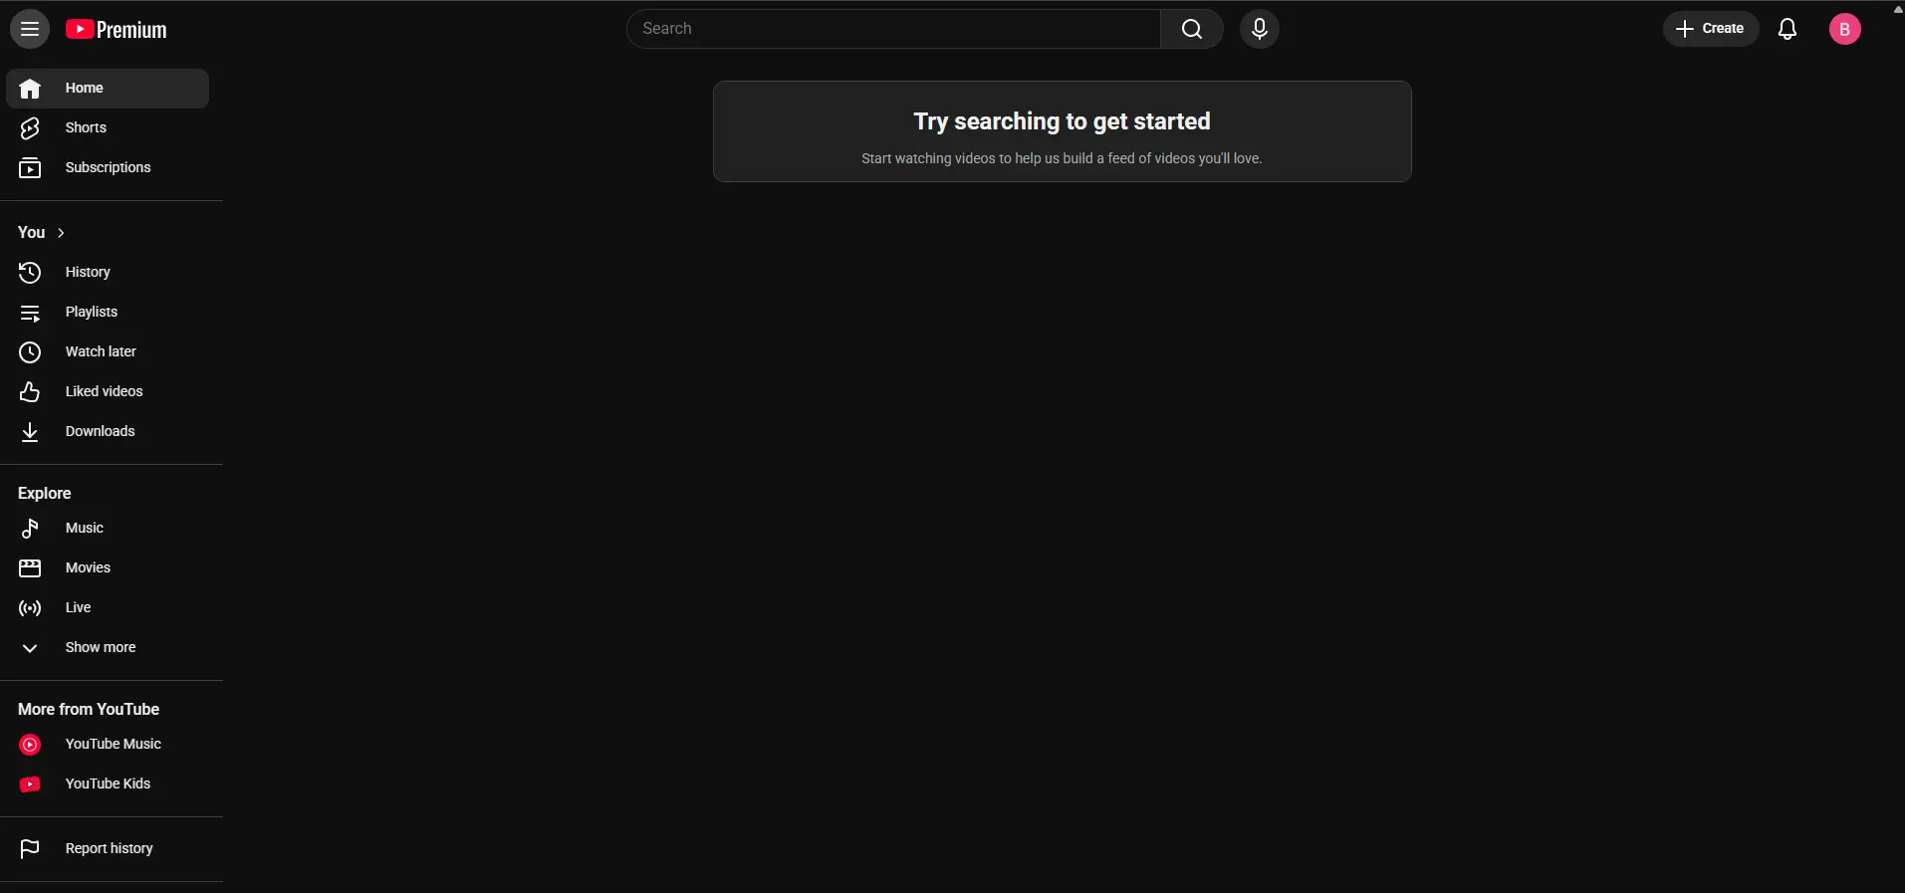Toggle the hamburger guide menu
The width and height of the screenshot is (1905, 893).
(30, 29)
